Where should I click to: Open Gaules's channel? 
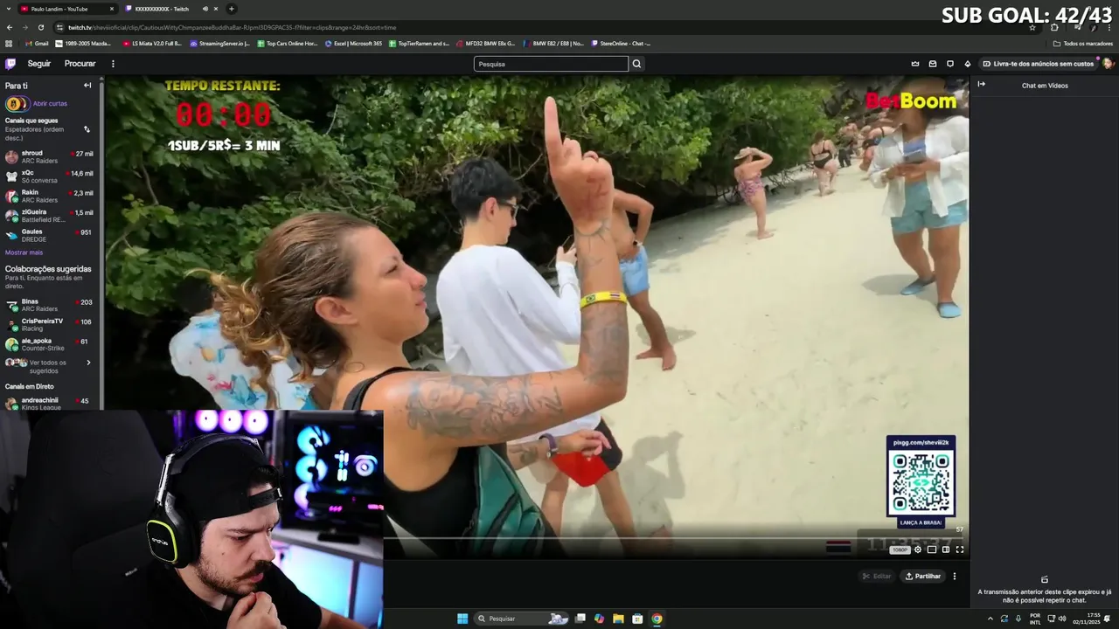coord(49,235)
